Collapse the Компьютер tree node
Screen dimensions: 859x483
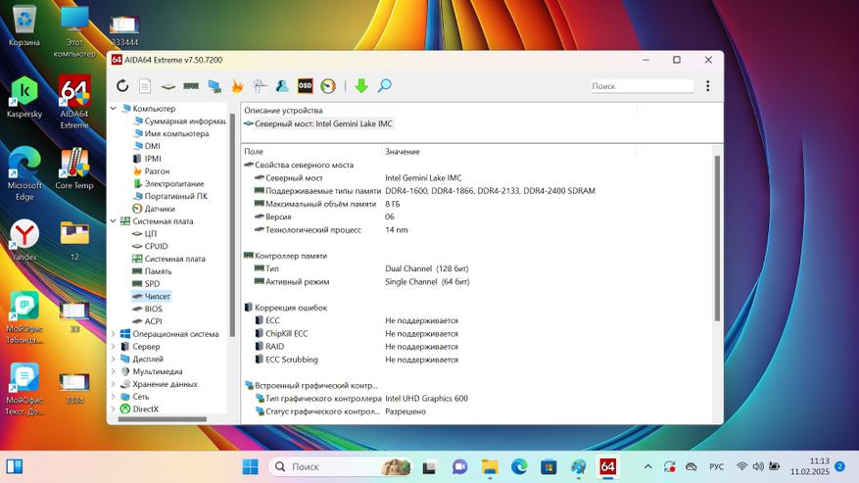(x=114, y=109)
